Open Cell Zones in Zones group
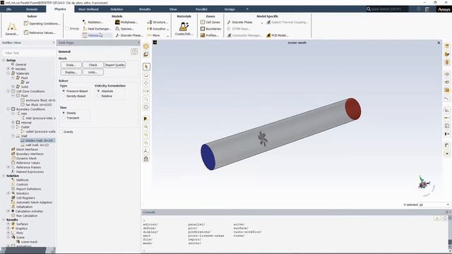The width and height of the screenshot is (452, 254). (x=210, y=22)
